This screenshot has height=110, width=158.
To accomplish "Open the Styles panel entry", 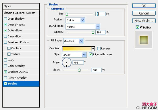I will pyautogui.click(x=21, y=6).
